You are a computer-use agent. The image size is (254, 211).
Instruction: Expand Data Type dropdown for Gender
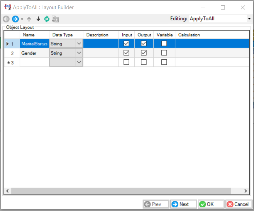[x=79, y=53]
